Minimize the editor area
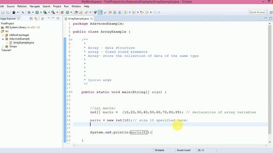Image resolution: width=273 pixels, height=153 pixels. tap(266, 18)
